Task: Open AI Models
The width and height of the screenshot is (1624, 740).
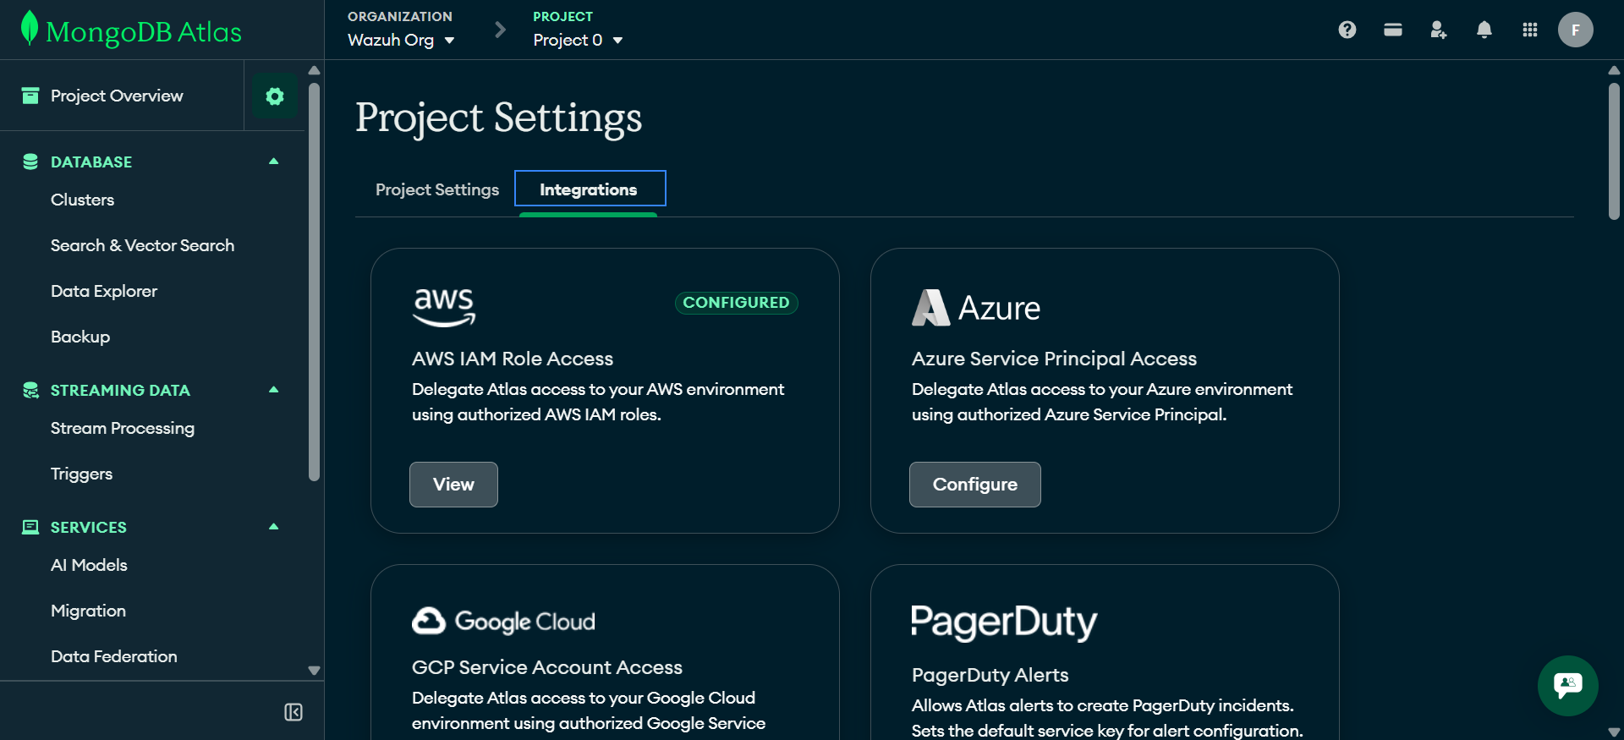Action: click(89, 565)
